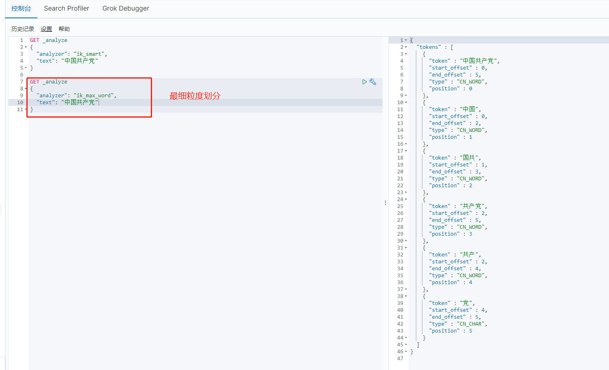609x370 pixels.
Task: Place cursor on line 1 'GET _analyze'
Action: point(49,40)
